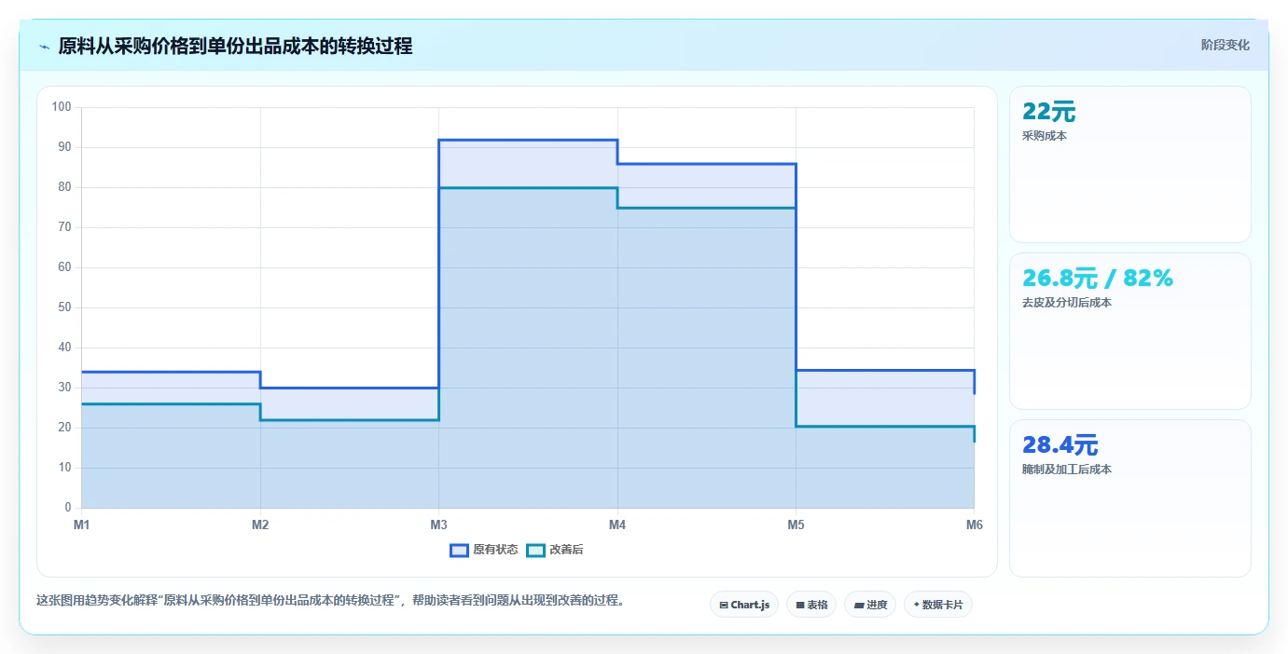1288x654 pixels.
Task: Click the 腌制及加工后成本 caption text
Action: click(1067, 470)
